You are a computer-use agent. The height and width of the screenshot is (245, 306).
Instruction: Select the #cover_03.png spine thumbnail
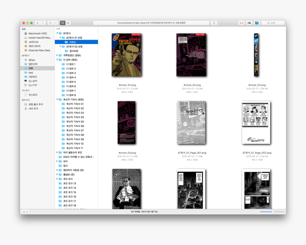(x=256, y=55)
